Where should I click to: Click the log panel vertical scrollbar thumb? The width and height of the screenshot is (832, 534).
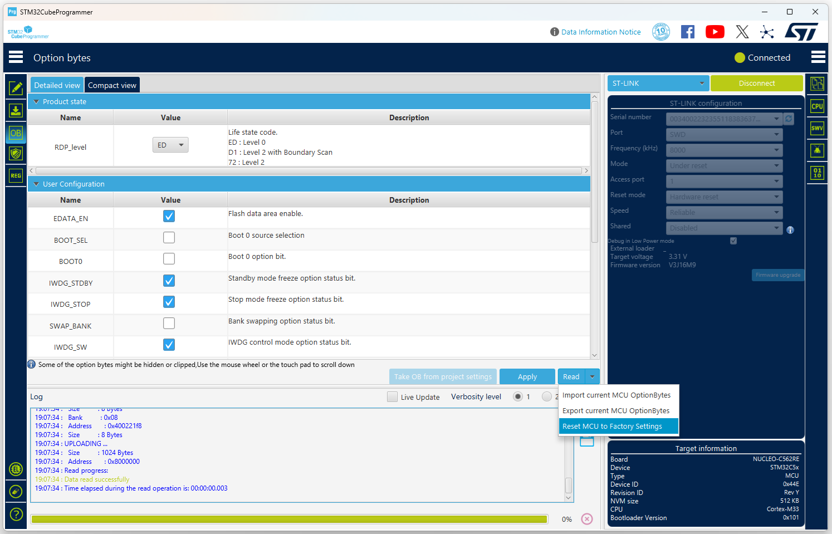(569, 484)
